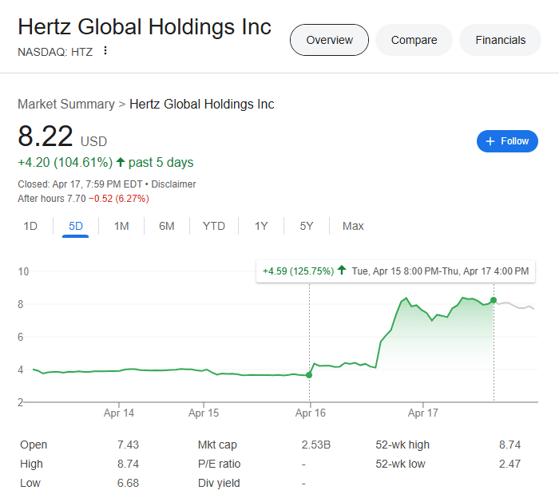559x498 pixels.
Task: Click the green chart marker at Apr 16
Action: point(309,375)
